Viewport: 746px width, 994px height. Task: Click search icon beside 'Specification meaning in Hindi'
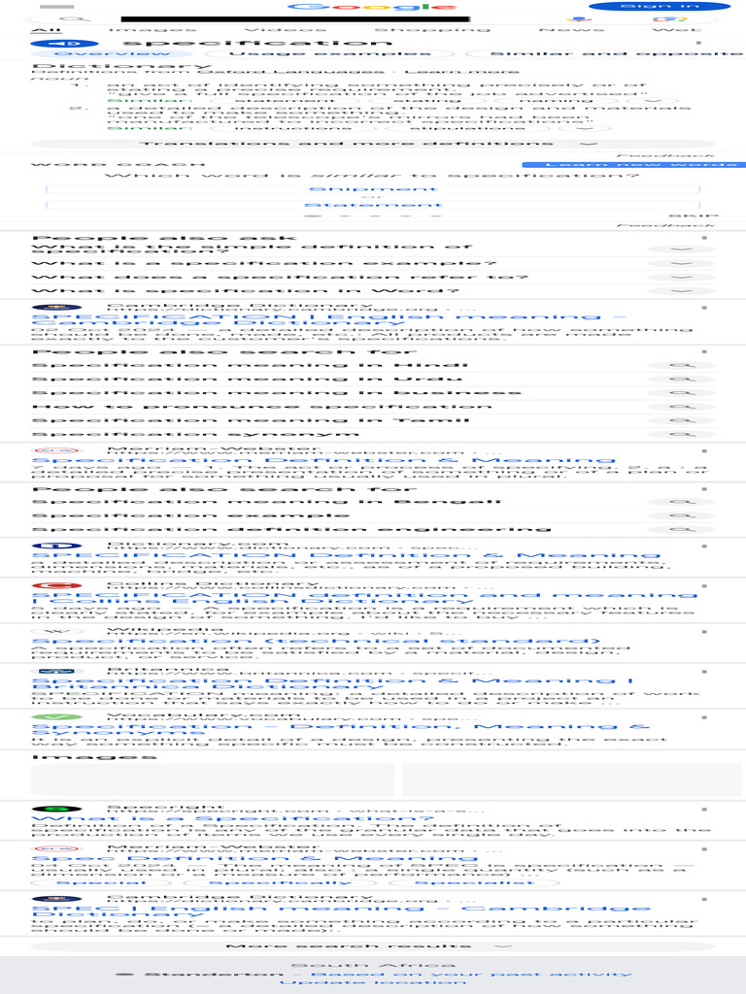681,365
